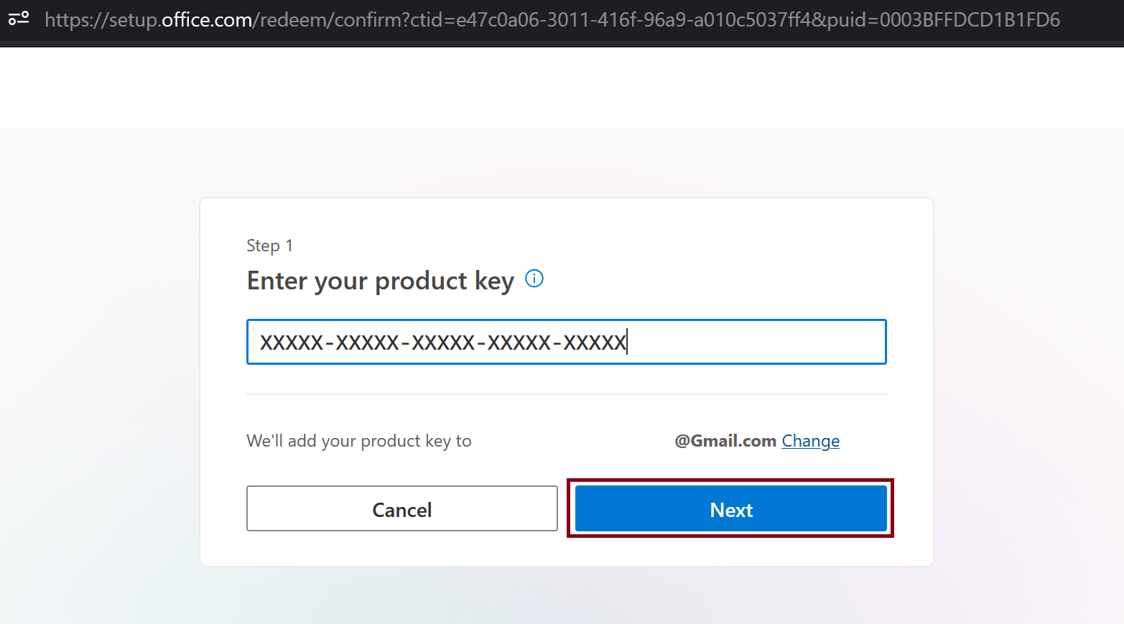Place cursor in last XXXXX key group

pos(595,343)
